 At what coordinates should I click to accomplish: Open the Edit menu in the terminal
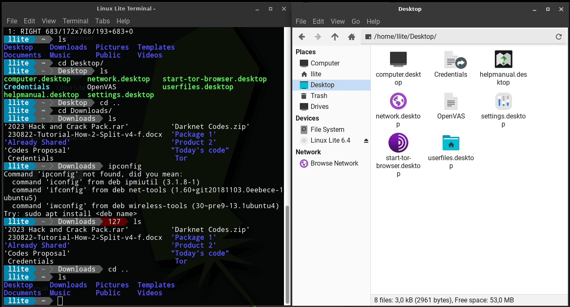pyautogui.click(x=29, y=21)
